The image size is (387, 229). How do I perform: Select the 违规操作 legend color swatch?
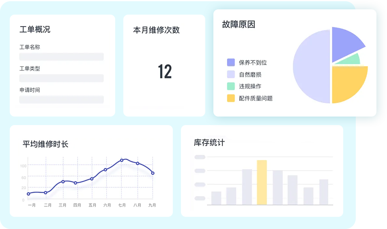click(x=231, y=86)
